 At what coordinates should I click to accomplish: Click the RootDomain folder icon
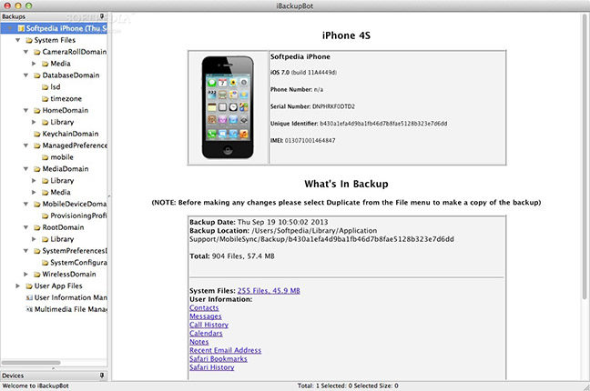tap(36, 227)
